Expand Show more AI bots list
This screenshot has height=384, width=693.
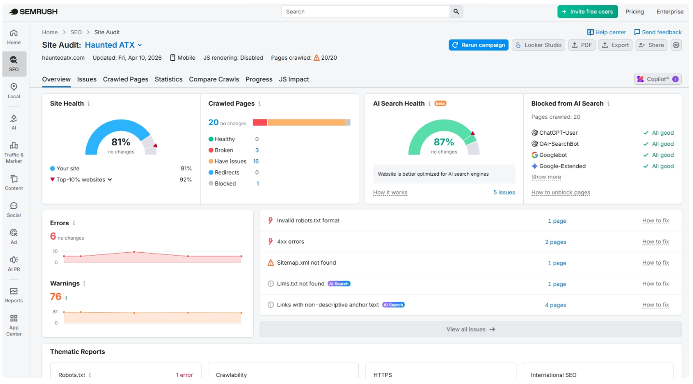pyautogui.click(x=546, y=177)
